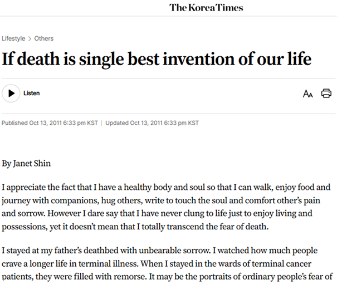The height and width of the screenshot is (284, 337).
Task: Click the line starting 'patients, they were filled'
Action: pyautogui.click(x=167, y=276)
